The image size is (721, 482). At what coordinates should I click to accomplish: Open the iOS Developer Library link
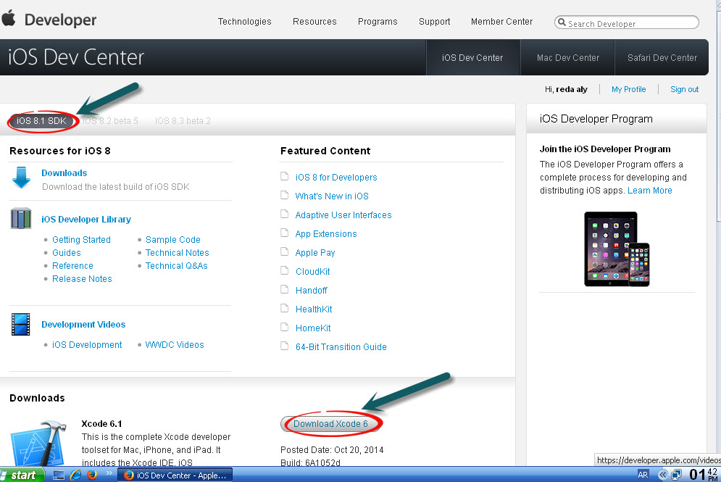[86, 220]
